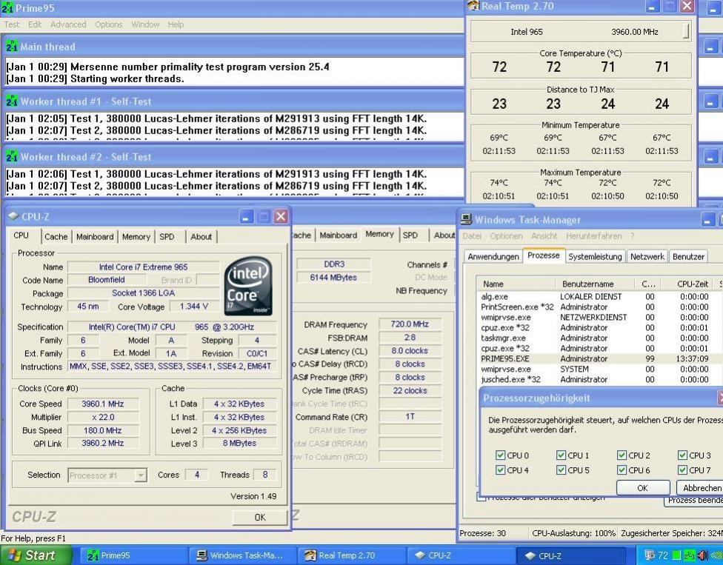Uncheck the CPU 2 affinity checkbox
Screen dimensions: 723x565
(622, 455)
